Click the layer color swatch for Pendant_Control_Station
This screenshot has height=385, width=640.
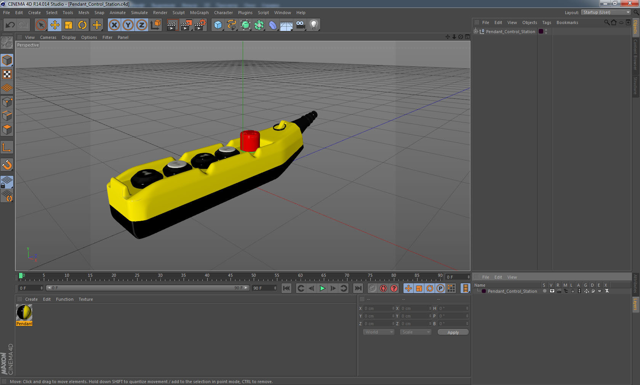484,291
